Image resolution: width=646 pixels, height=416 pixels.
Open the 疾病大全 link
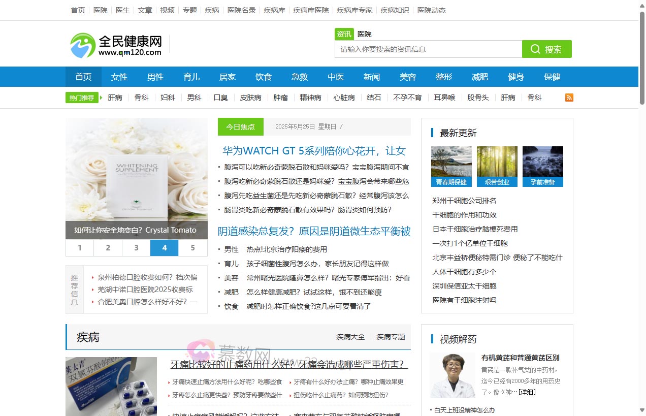pyautogui.click(x=350, y=336)
